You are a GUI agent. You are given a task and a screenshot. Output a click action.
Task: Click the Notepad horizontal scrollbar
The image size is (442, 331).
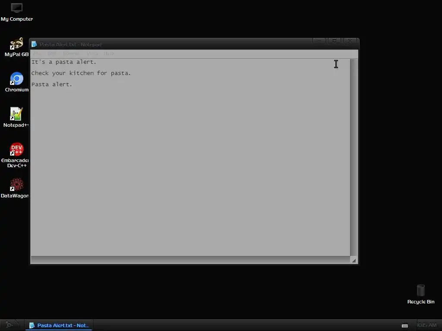click(x=190, y=260)
